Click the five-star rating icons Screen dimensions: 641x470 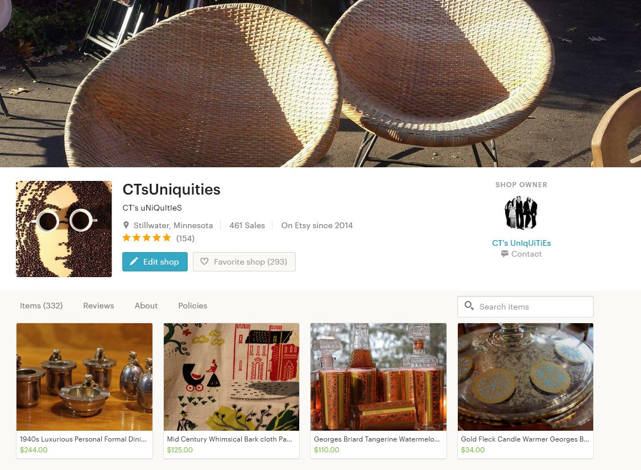point(146,238)
